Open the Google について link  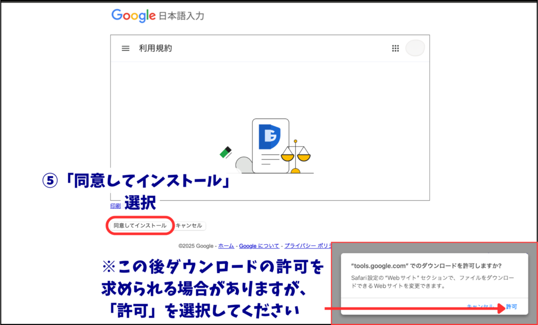click(259, 246)
